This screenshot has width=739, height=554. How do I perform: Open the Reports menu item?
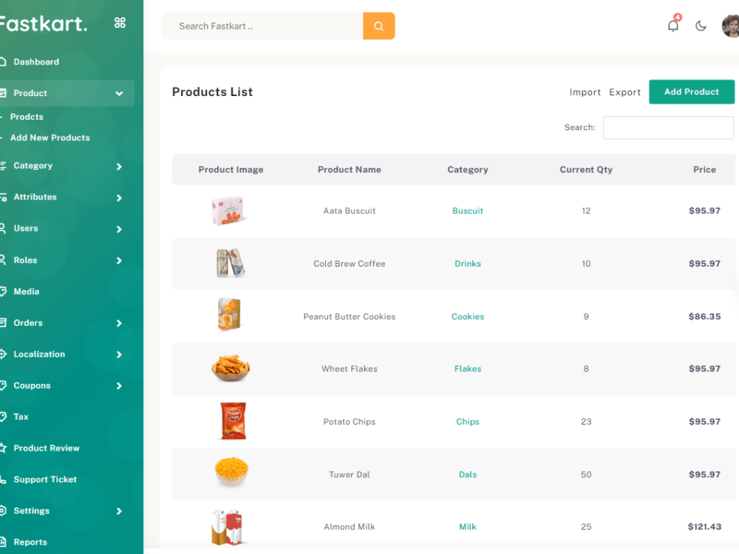coord(30,541)
